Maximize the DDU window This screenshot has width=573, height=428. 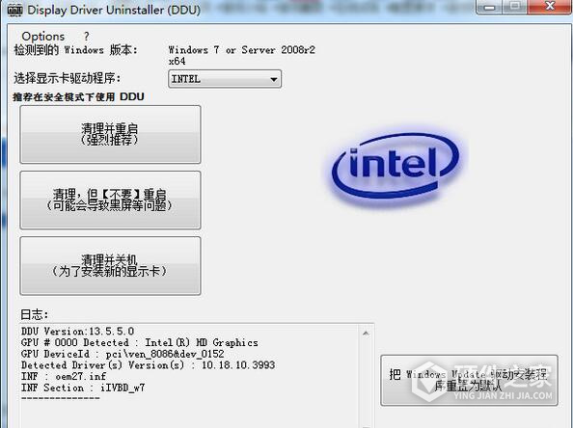[515, 7]
